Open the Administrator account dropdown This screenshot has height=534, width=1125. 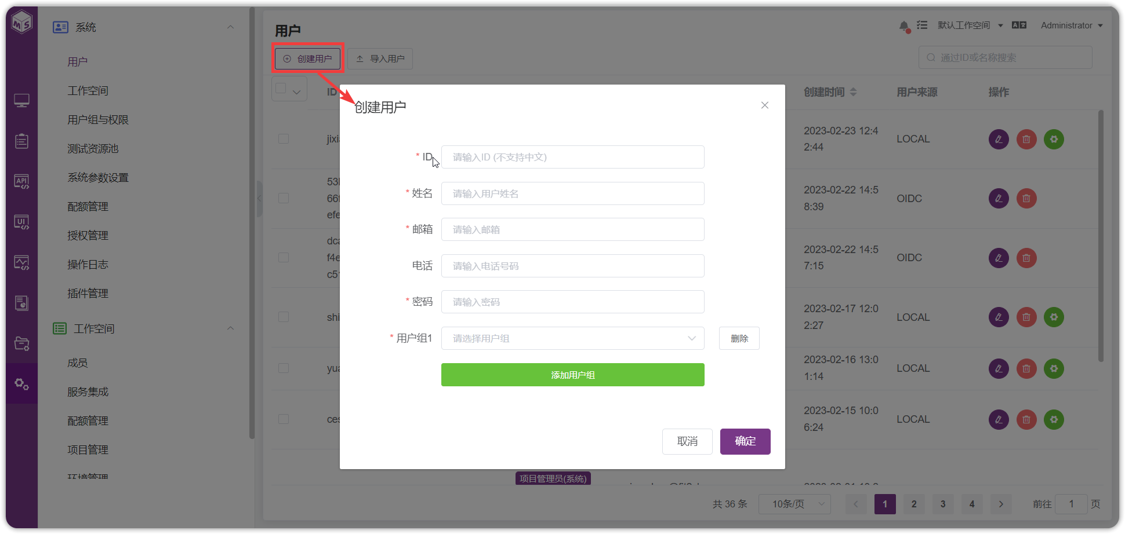1072,25
